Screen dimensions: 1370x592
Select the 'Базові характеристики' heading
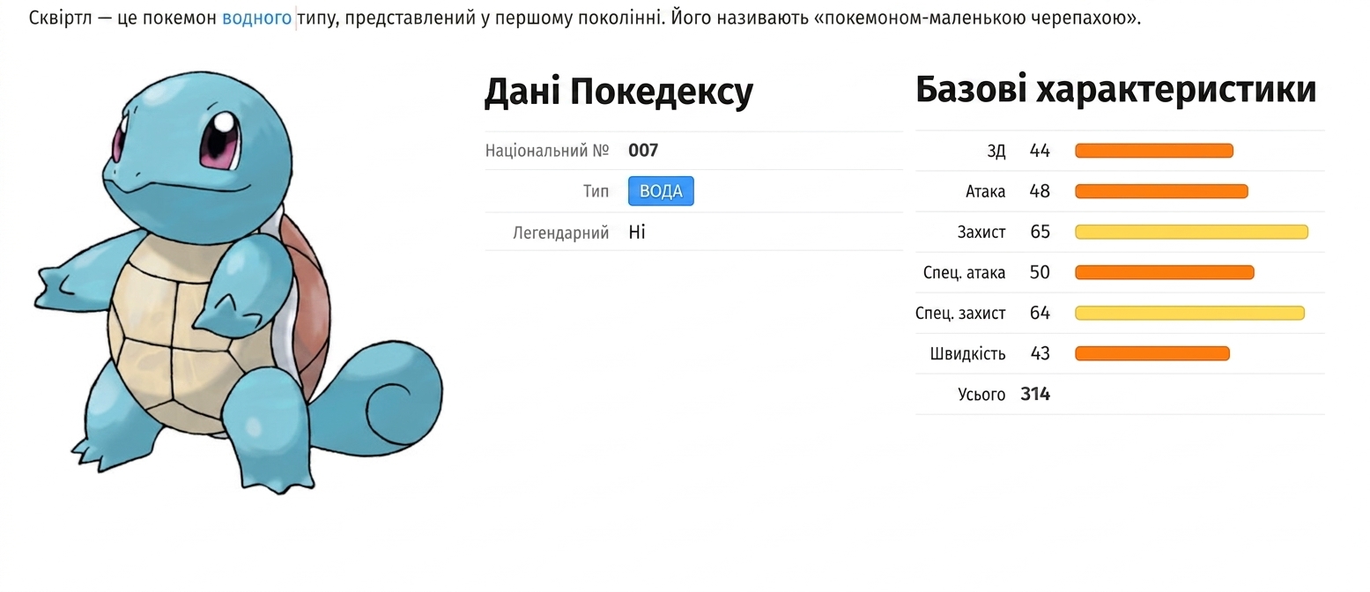1116,90
